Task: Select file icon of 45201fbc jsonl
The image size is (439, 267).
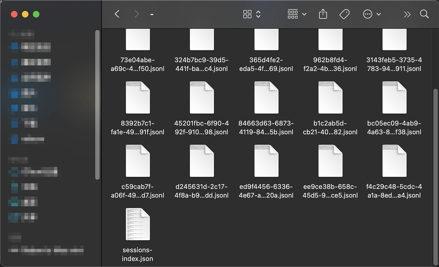Action: click(202, 97)
